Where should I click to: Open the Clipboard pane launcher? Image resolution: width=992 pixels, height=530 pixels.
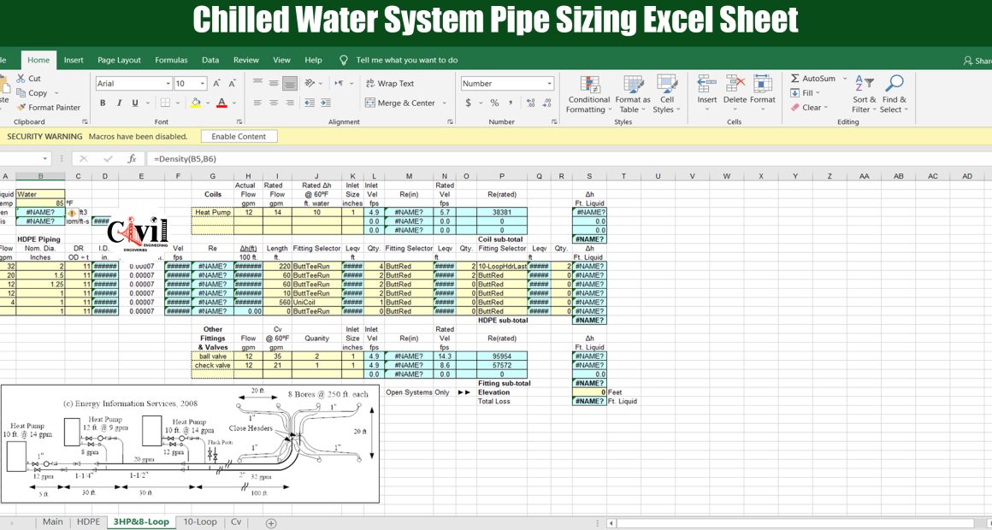coord(84,121)
